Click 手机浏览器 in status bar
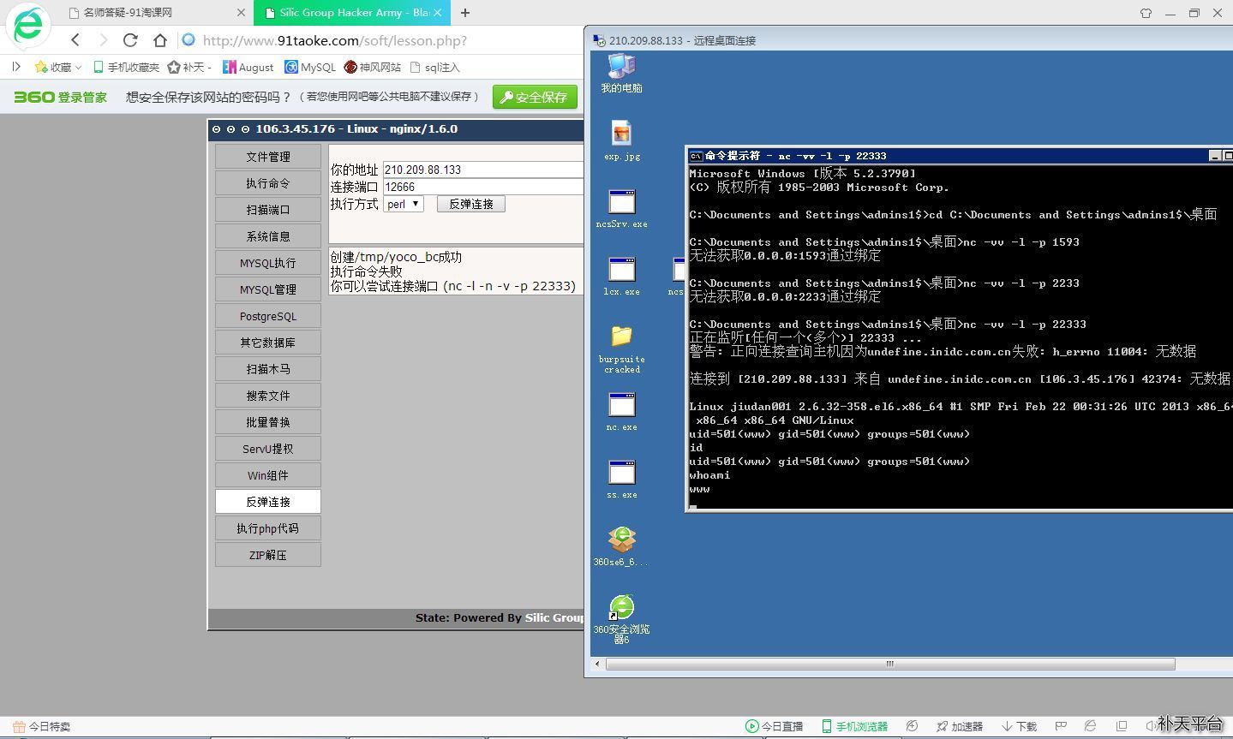1233x739 pixels. [x=854, y=726]
